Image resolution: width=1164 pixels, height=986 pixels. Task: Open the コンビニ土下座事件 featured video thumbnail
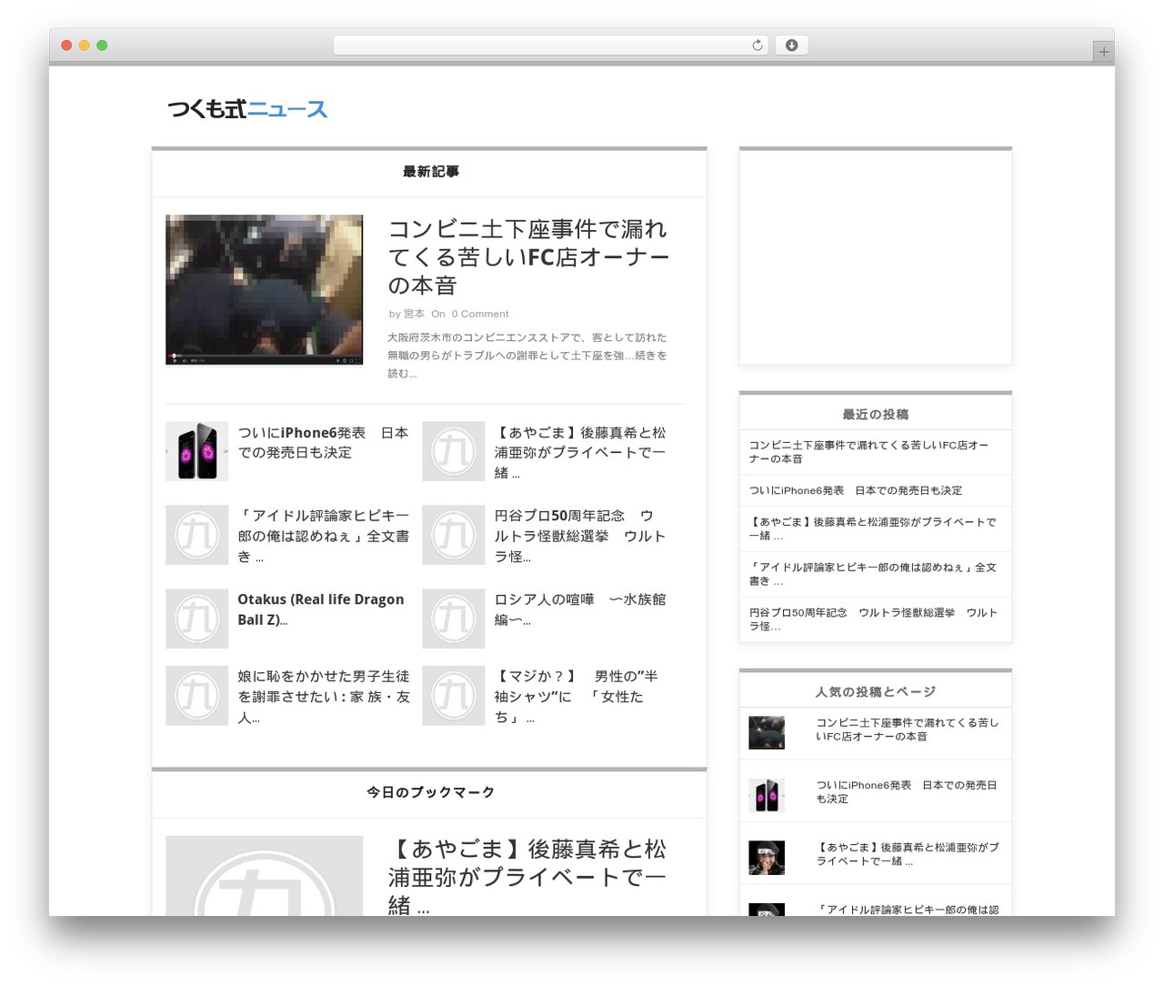[x=264, y=289]
